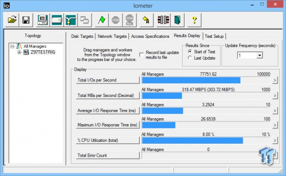Click CPU Utilization progress bar
Viewport: 286px width, 176px height.
(206, 140)
